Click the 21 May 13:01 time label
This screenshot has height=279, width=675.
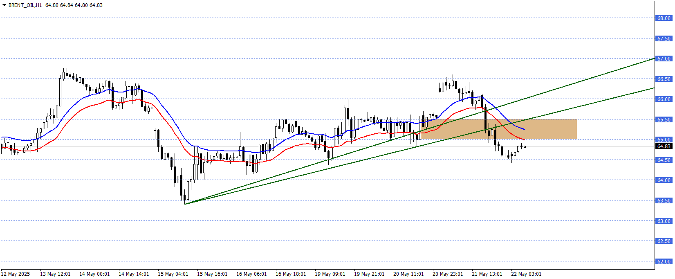point(487,274)
